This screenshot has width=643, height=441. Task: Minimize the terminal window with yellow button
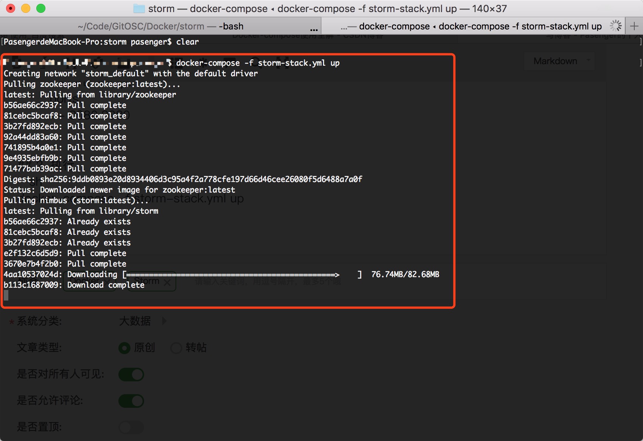coord(26,8)
